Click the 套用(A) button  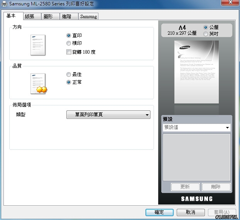pyautogui.click(x=222, y=212)
